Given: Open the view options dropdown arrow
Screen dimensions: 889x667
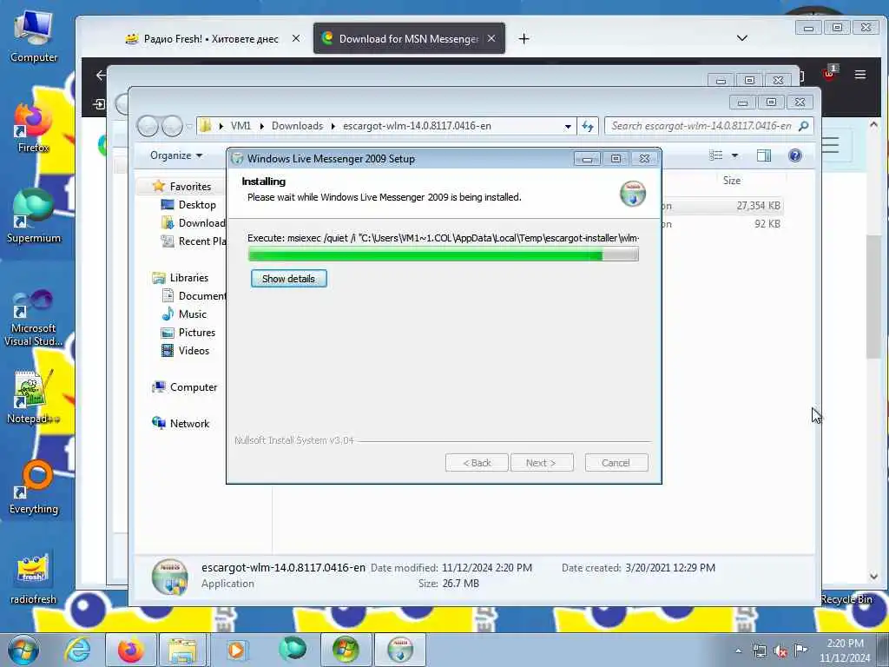Looking at the screenshot, I should coord(734,155).
